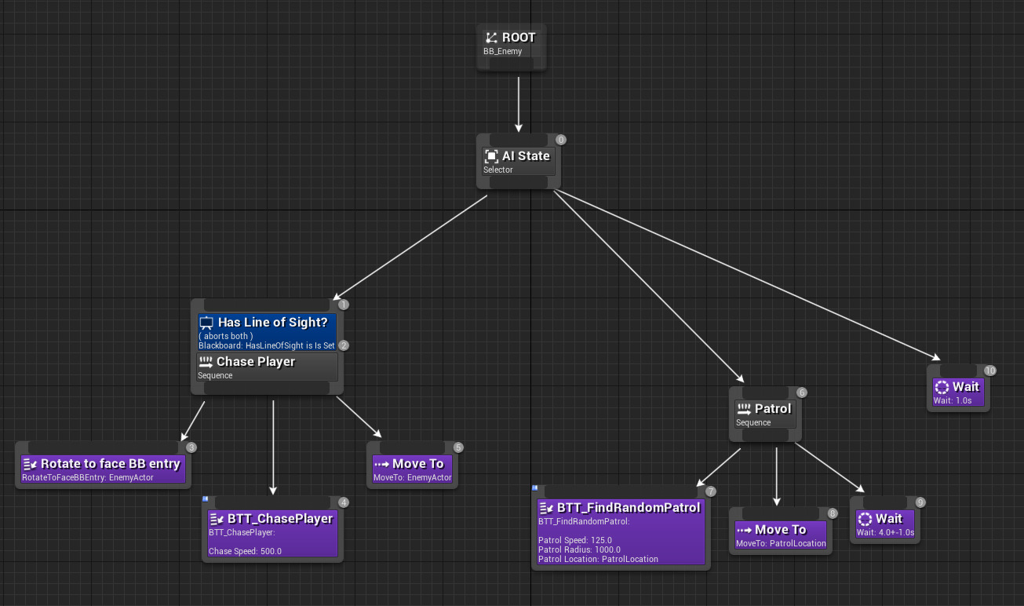Click index badge 10 on the Wait 1.0s node

click(989, 370)
